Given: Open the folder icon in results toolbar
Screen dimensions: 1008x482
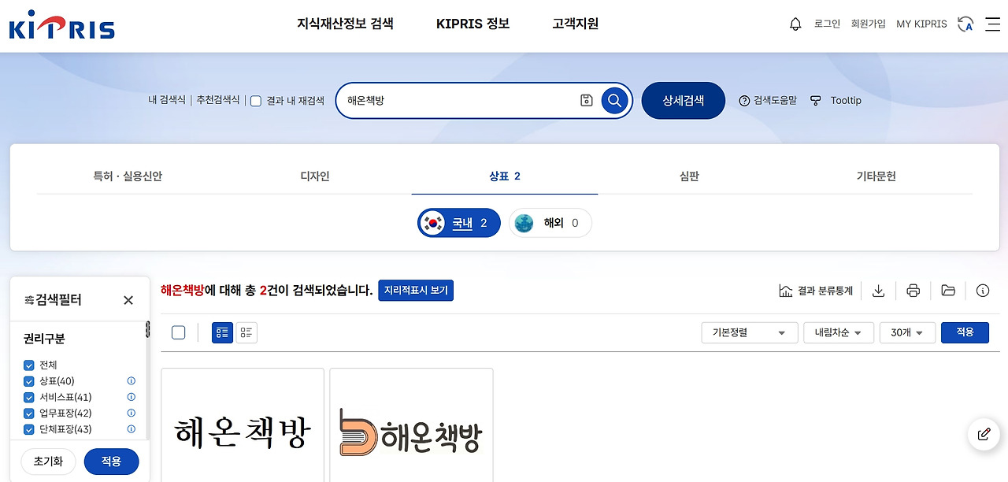Looking at the screenshot, I should [x=948, y=291].
